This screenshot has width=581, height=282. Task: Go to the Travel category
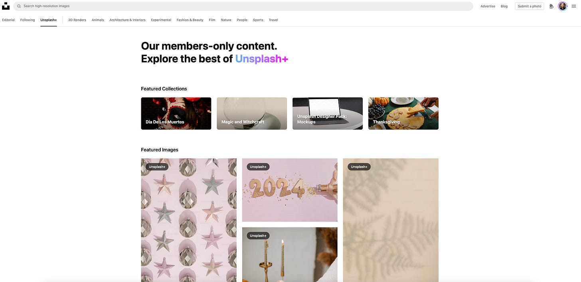(273, 20)
